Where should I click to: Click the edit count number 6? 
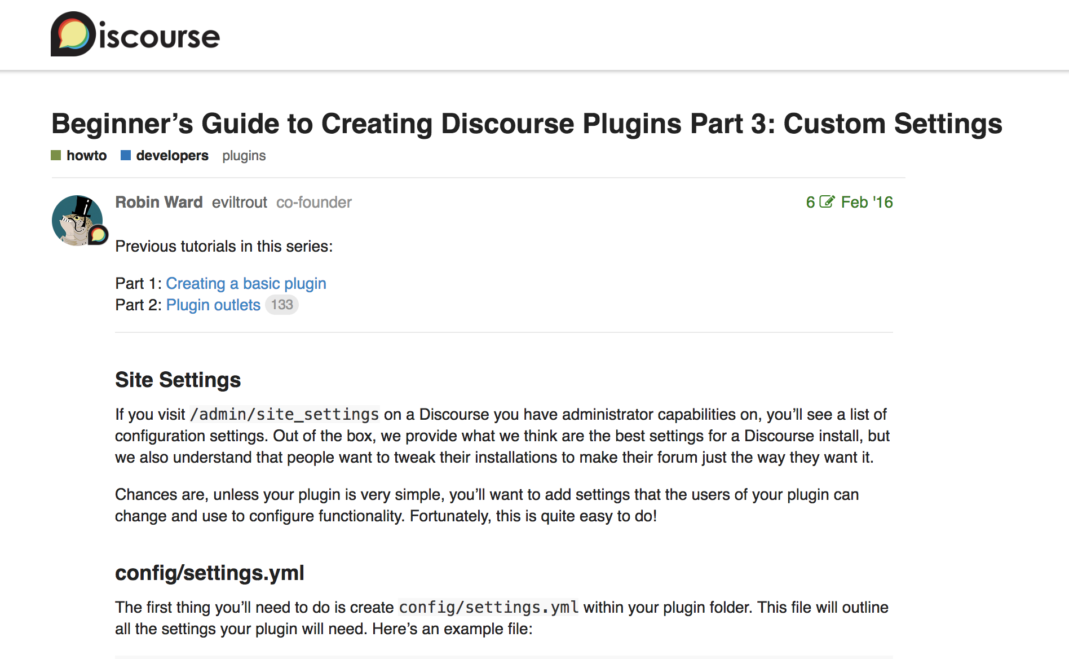coord(810,202)
